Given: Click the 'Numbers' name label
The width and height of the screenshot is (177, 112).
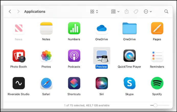Looking at the screenshot, I should pos(74,39).
